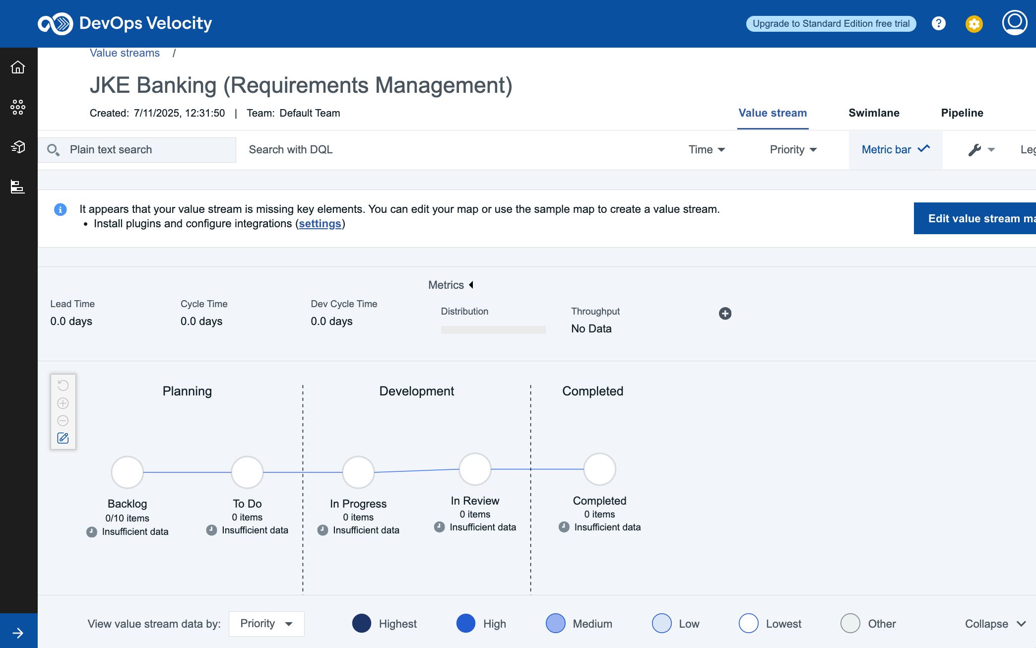Expand the sidebar with the arrow icon

click(x=18, y=633)
